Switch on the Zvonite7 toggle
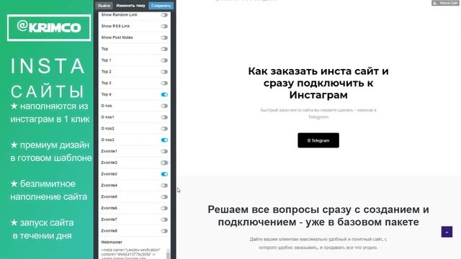 click(164, 219)
